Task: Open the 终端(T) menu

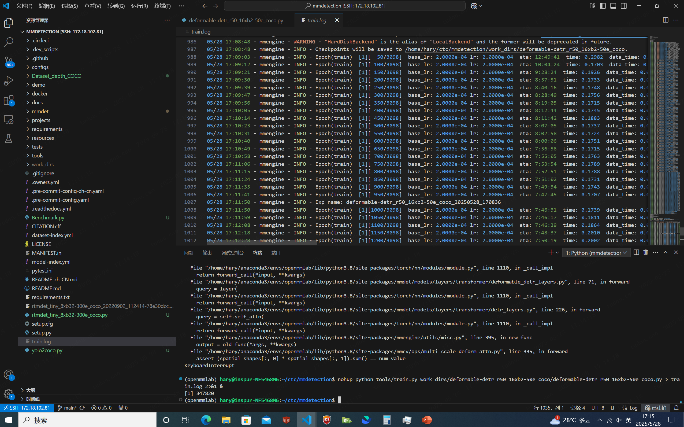Action: coord(162,6)
